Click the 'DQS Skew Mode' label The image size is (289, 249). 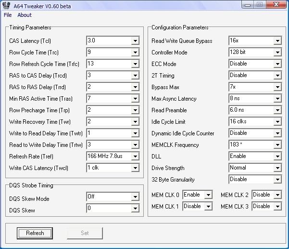coord(29,199)
